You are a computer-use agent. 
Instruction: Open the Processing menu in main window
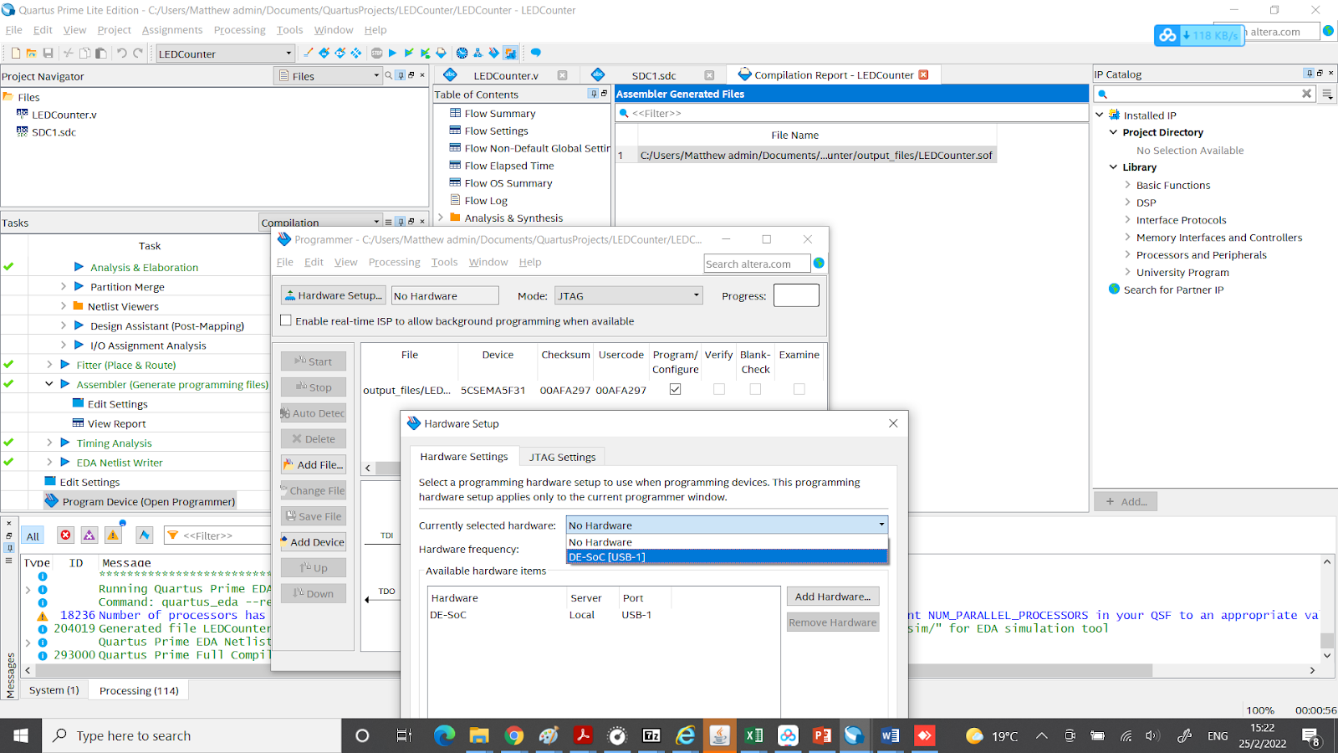239,29
